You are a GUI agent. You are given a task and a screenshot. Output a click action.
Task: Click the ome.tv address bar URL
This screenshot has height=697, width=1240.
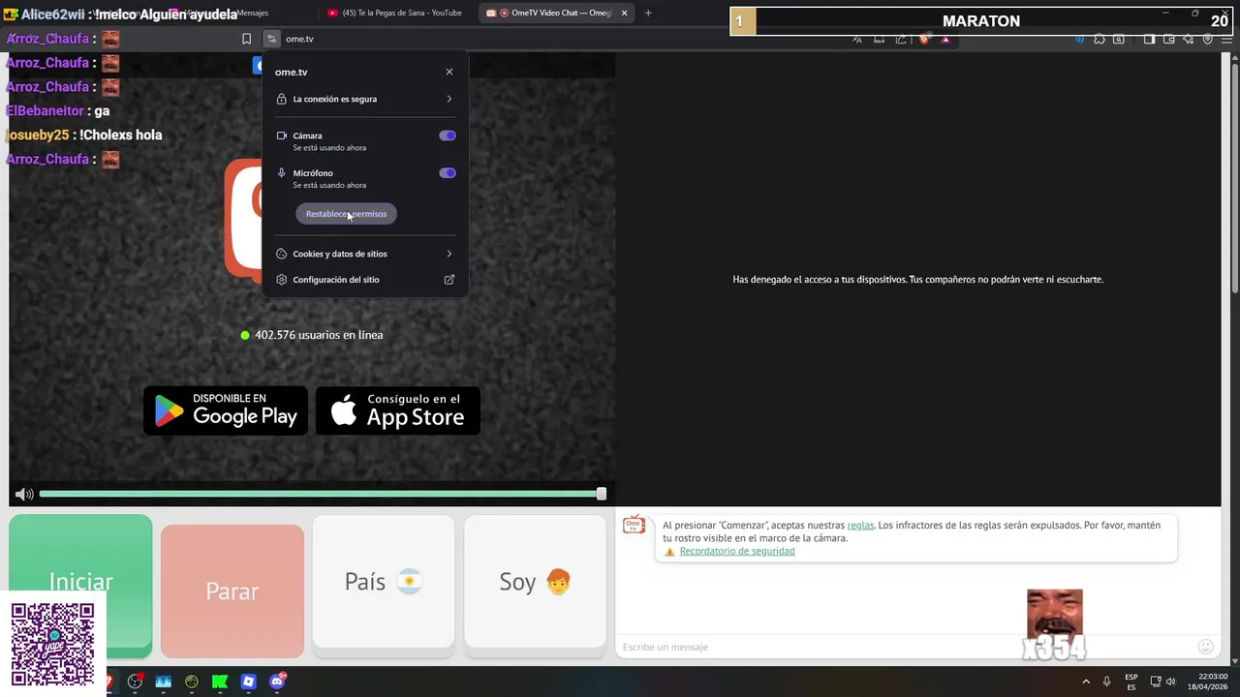point(299,39)
